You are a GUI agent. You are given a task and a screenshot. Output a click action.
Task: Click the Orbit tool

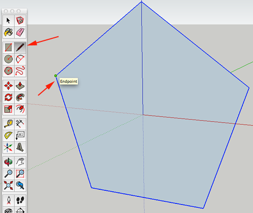point(9,162)
